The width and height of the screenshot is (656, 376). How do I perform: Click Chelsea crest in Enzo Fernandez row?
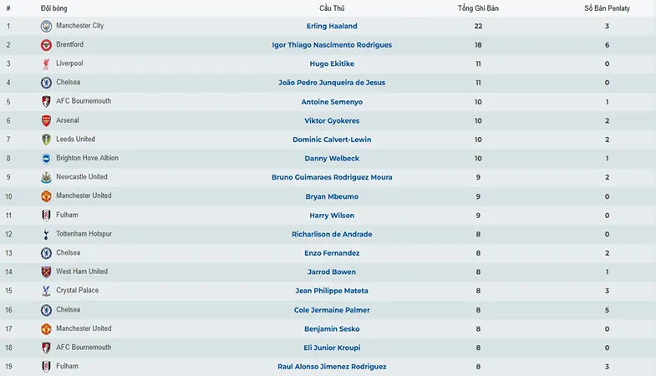coord(46,253)
